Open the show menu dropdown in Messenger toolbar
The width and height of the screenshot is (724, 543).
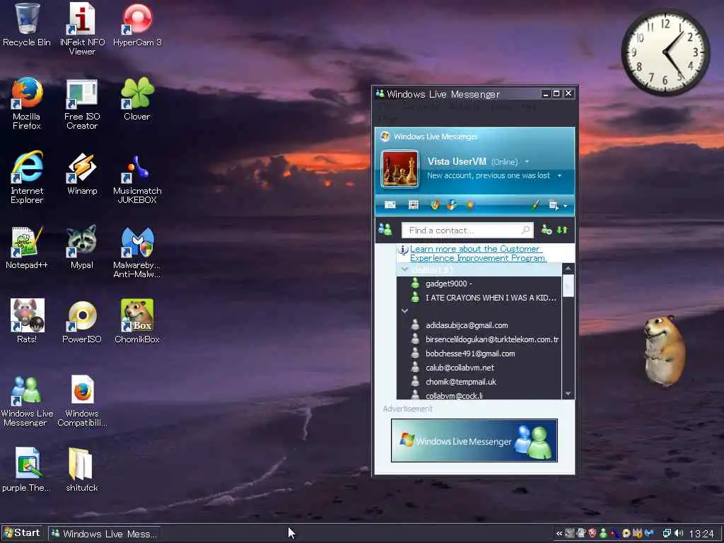(557, 205)
